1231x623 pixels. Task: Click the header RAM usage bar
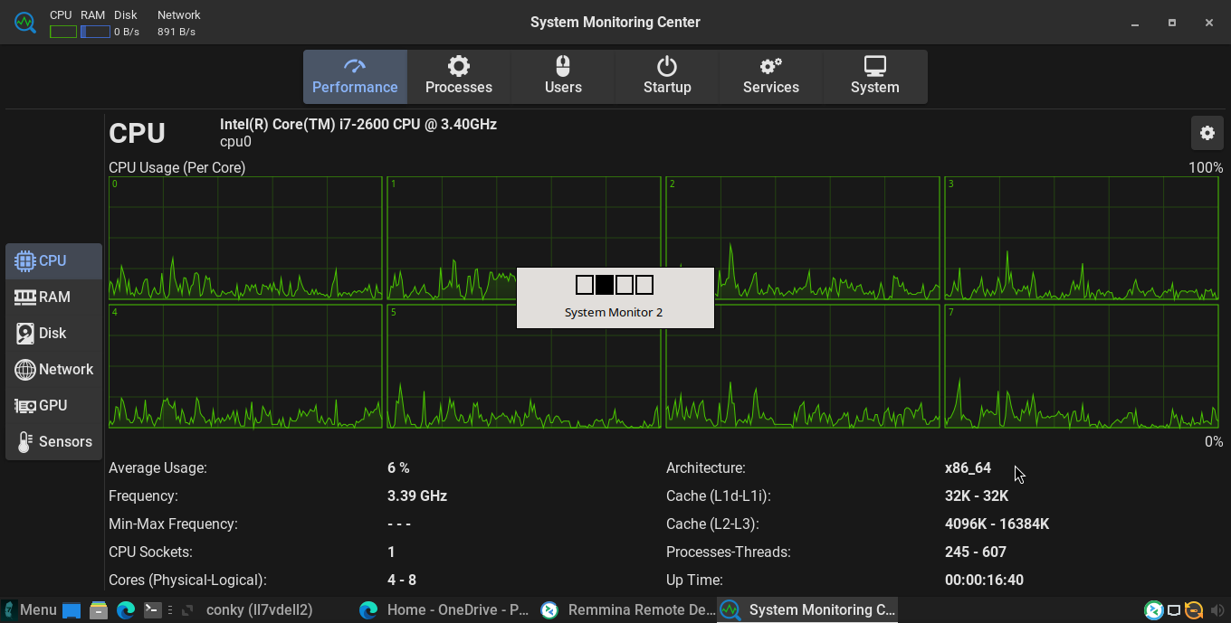point(95,32)
